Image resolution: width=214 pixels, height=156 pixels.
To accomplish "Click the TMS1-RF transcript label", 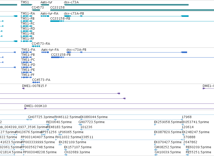I will pyautogui.click(x=27, y=39).
